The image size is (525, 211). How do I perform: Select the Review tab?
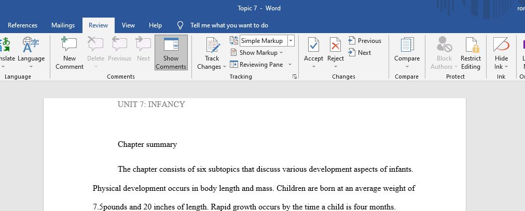[99, 25]
